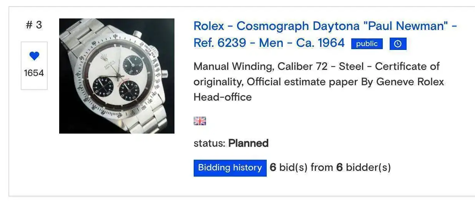Click the "Planned" status value

point(248,144)
